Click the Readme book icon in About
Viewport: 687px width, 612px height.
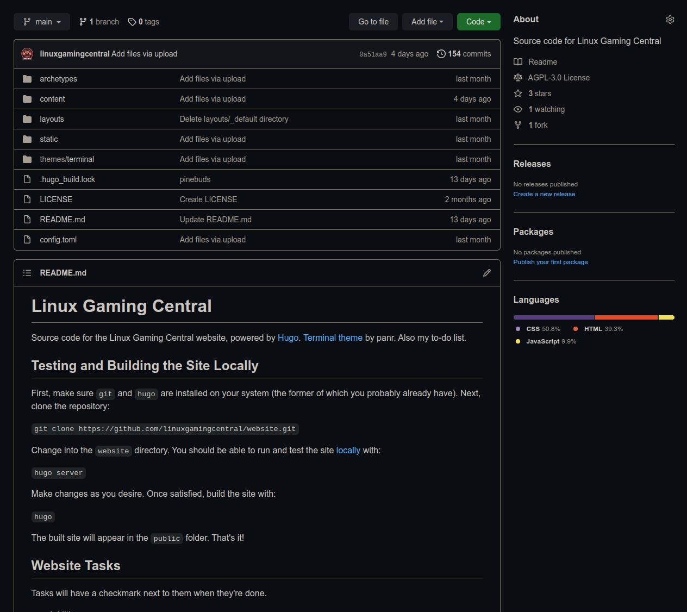point(518,62)
